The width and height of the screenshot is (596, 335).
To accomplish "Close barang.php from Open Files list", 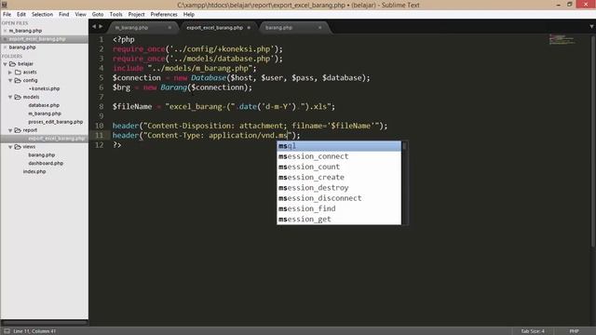I will (5, 47).
